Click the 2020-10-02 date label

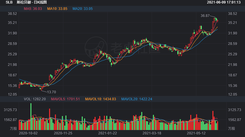pyautogui.click(x=28, y=133)
